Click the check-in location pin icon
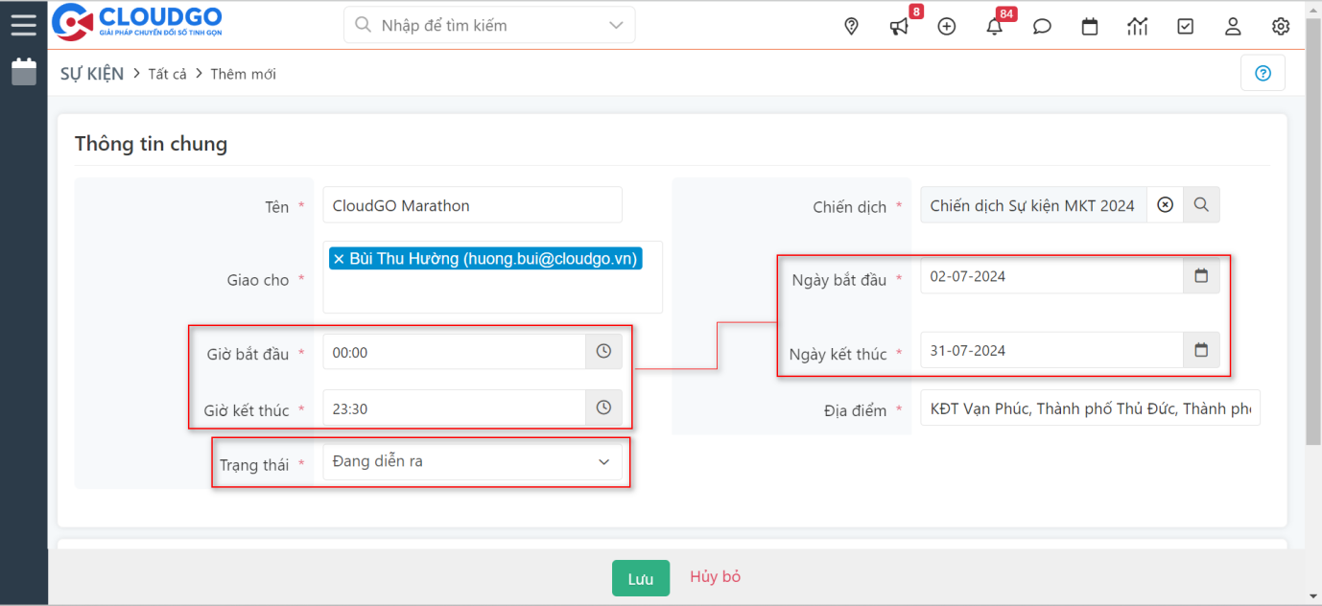 click(x=851, y=26)
